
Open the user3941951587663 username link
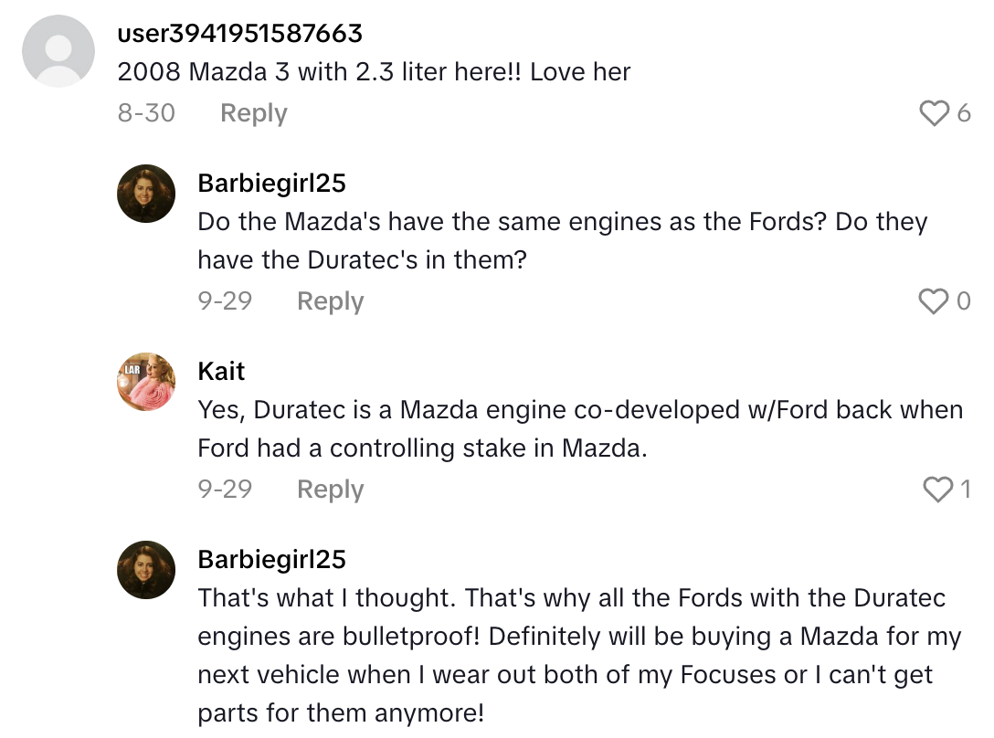pos(240,34)
